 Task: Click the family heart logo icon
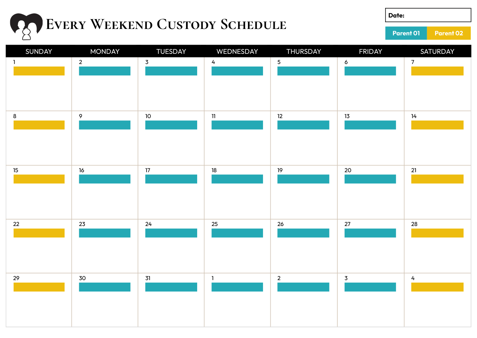click(x=26, y=26)
